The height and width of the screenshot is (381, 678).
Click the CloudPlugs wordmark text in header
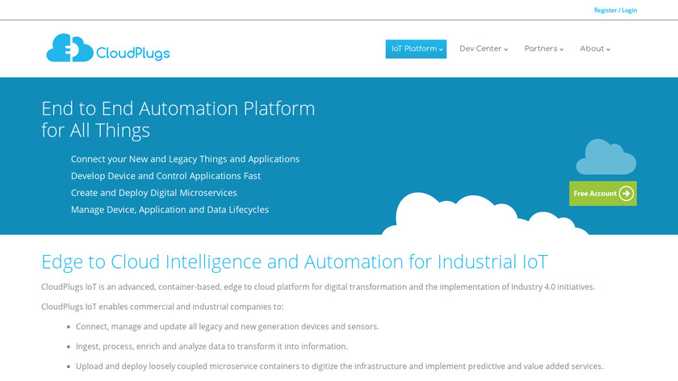click(x=132, y=53)
